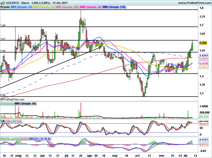Click the 66.547 volume value tag

click(x=204, y=116)
